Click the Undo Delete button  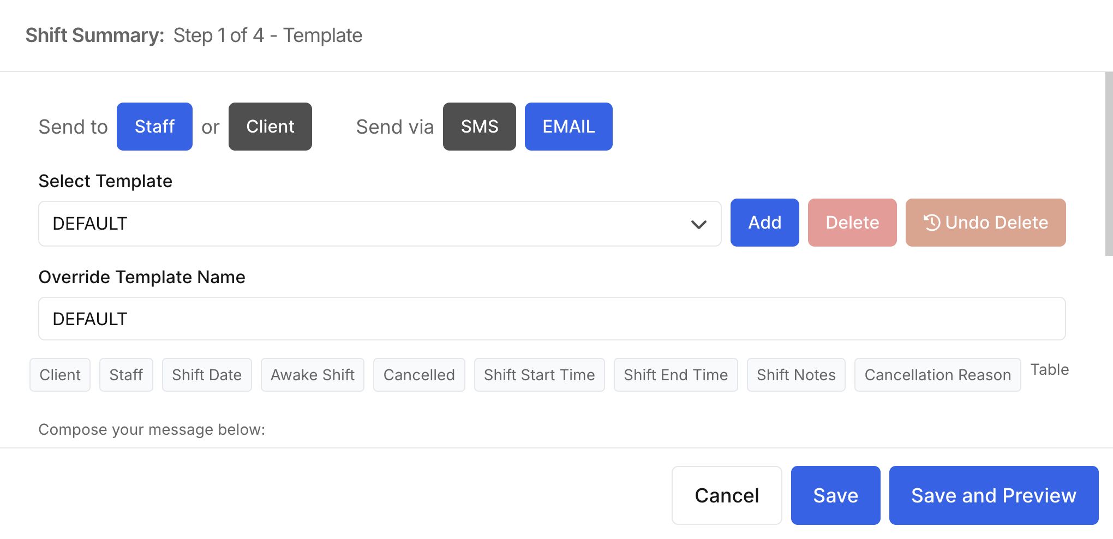tap(986, 223)
